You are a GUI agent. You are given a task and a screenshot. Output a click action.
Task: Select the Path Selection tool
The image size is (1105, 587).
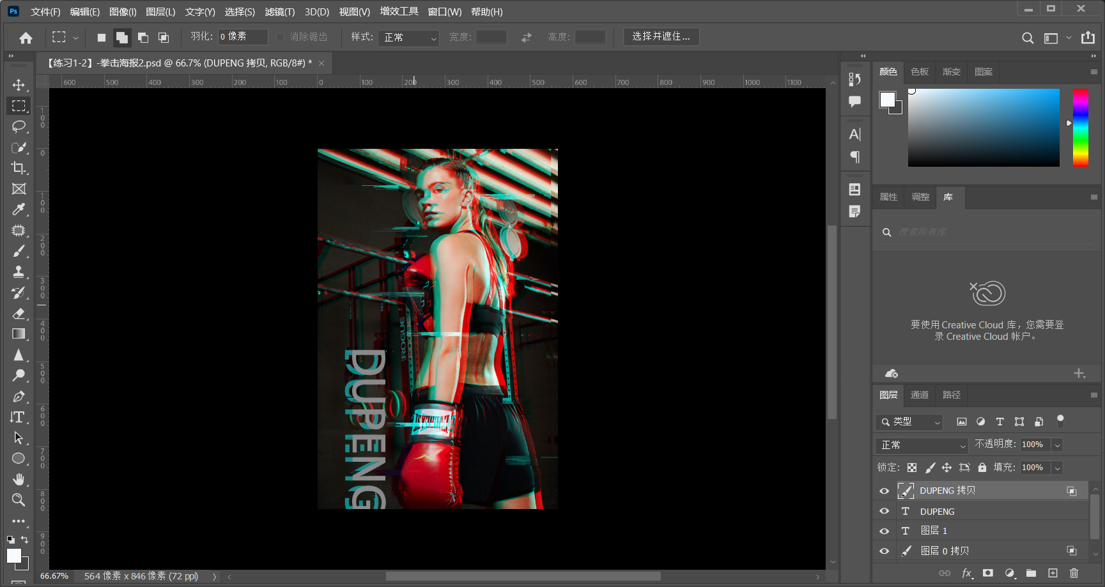(x=19, y=438)
